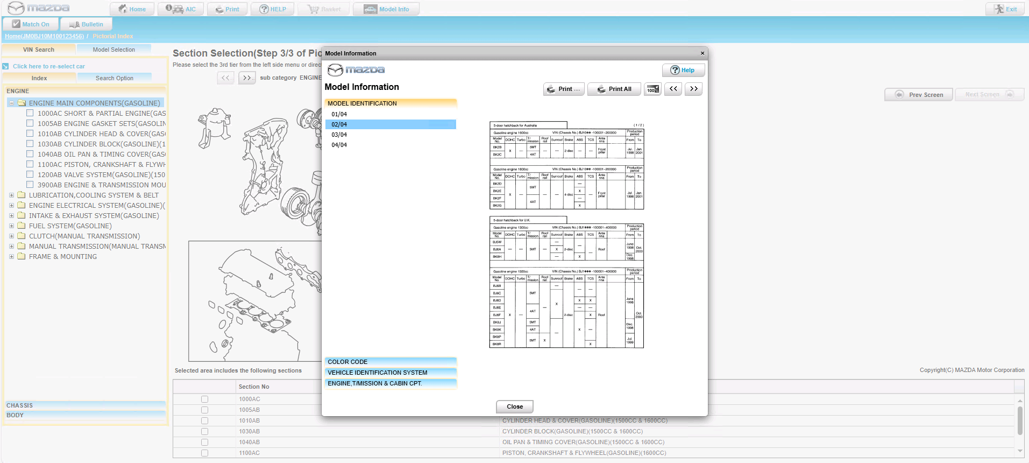This screenshot has width=1029, height=463.
Task: Expand ENGINE ELECTRICAL SYSTEM(GASOLINE) node
Action: 11,205
